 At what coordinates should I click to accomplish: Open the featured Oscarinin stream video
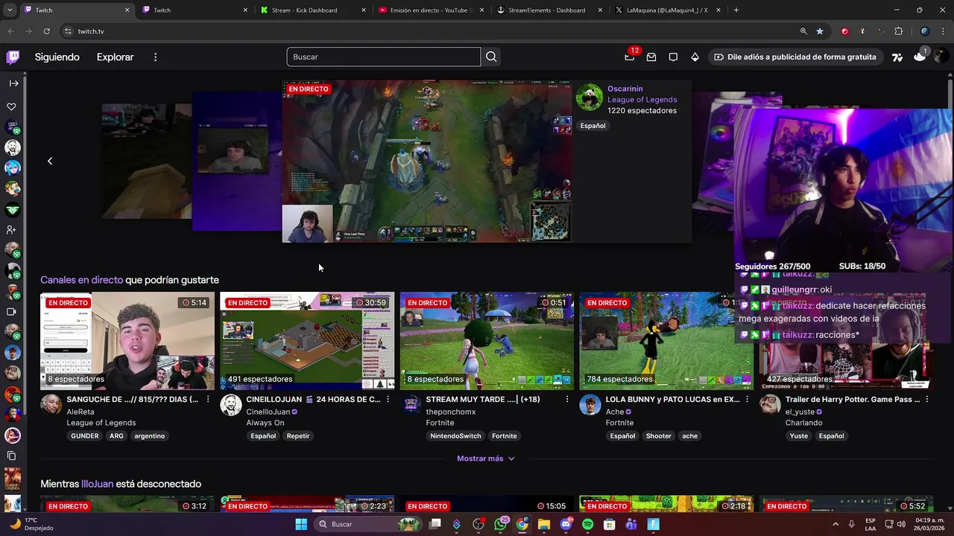tap(427, 162)
